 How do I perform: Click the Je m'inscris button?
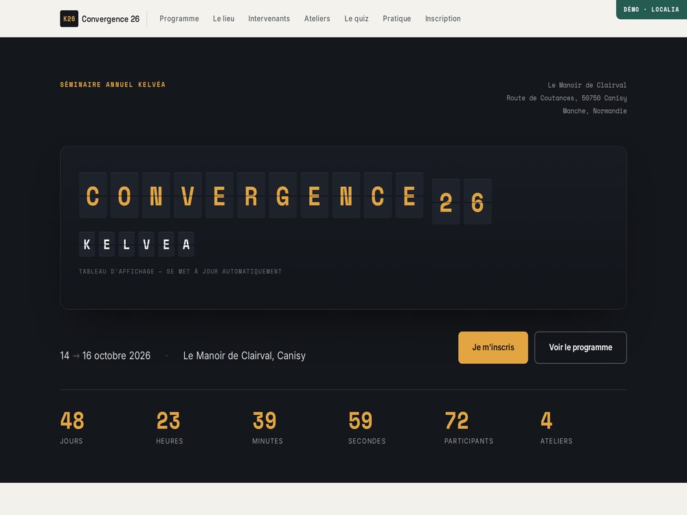pos(493,347)
